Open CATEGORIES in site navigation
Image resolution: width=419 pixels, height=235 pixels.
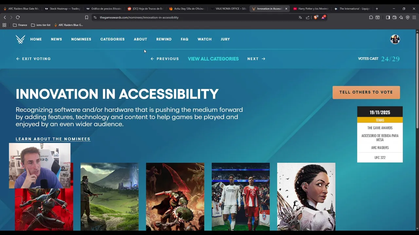pyautogui.click(x=112, y=39)
